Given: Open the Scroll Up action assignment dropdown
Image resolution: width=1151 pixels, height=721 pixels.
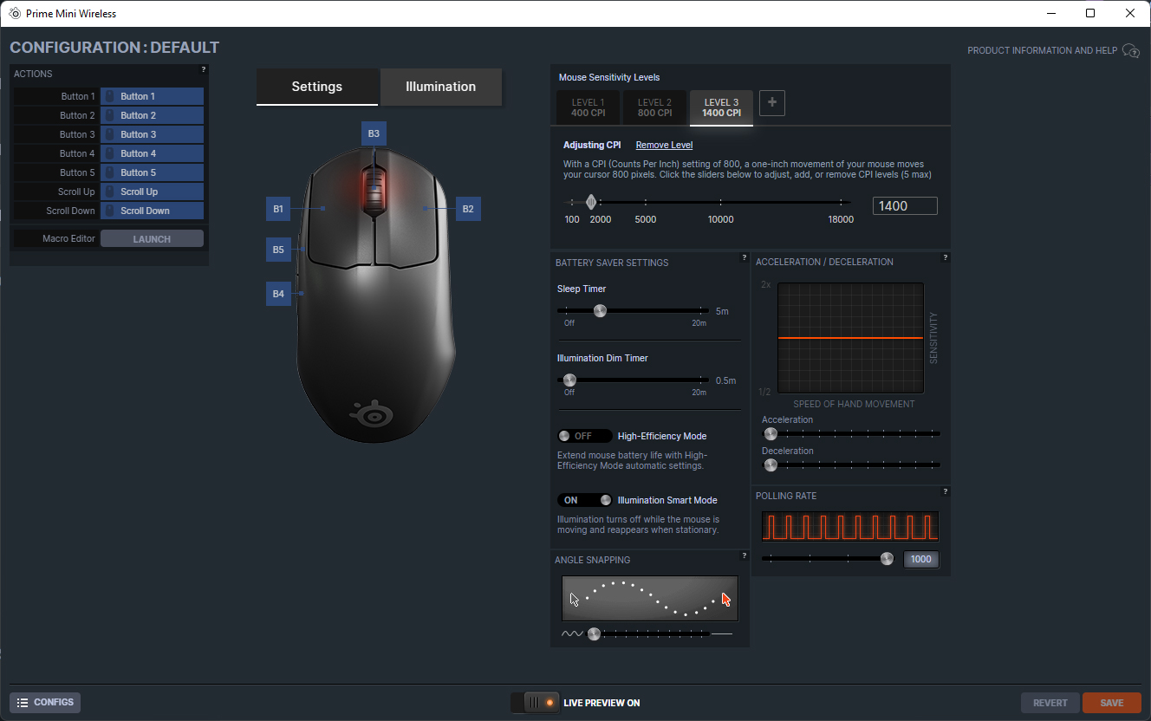Looking at the screenshot, I should 152,192.
